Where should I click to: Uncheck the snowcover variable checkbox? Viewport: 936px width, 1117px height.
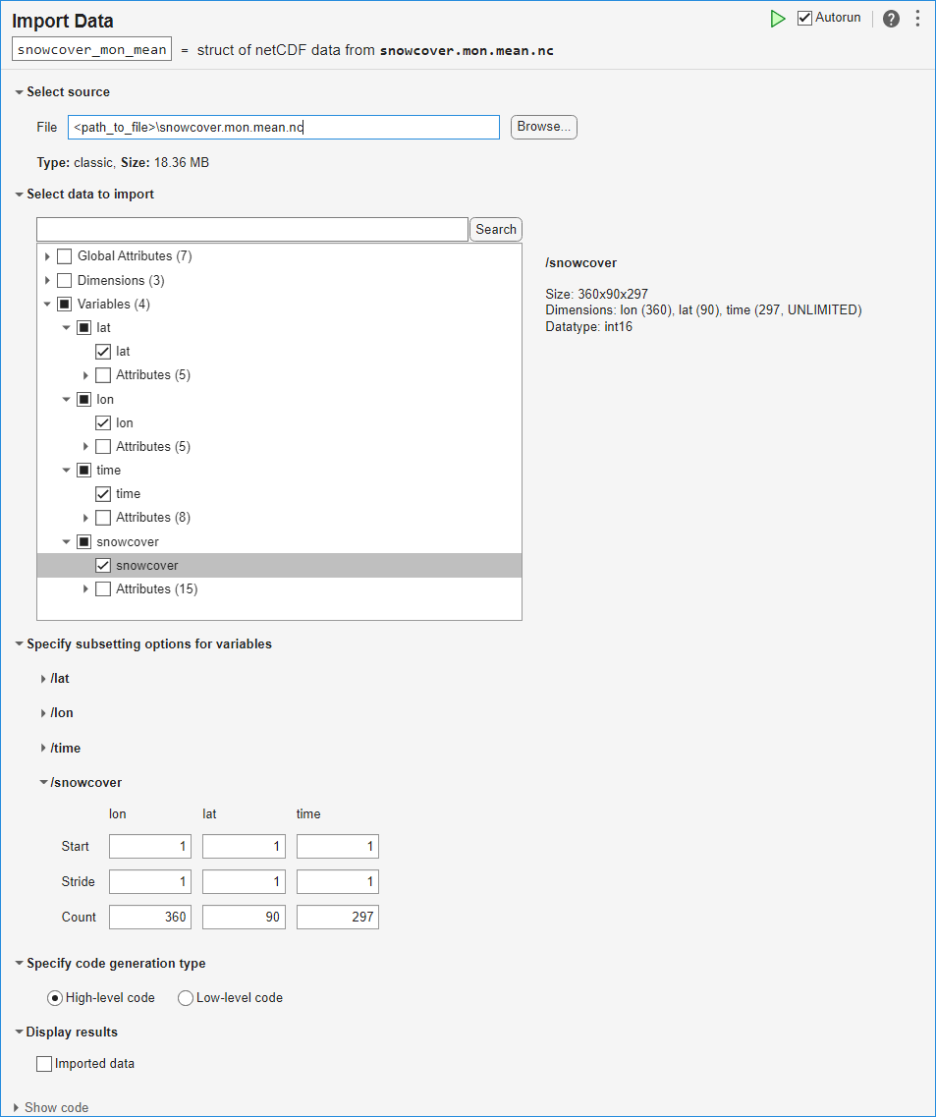tap(103, 566)
